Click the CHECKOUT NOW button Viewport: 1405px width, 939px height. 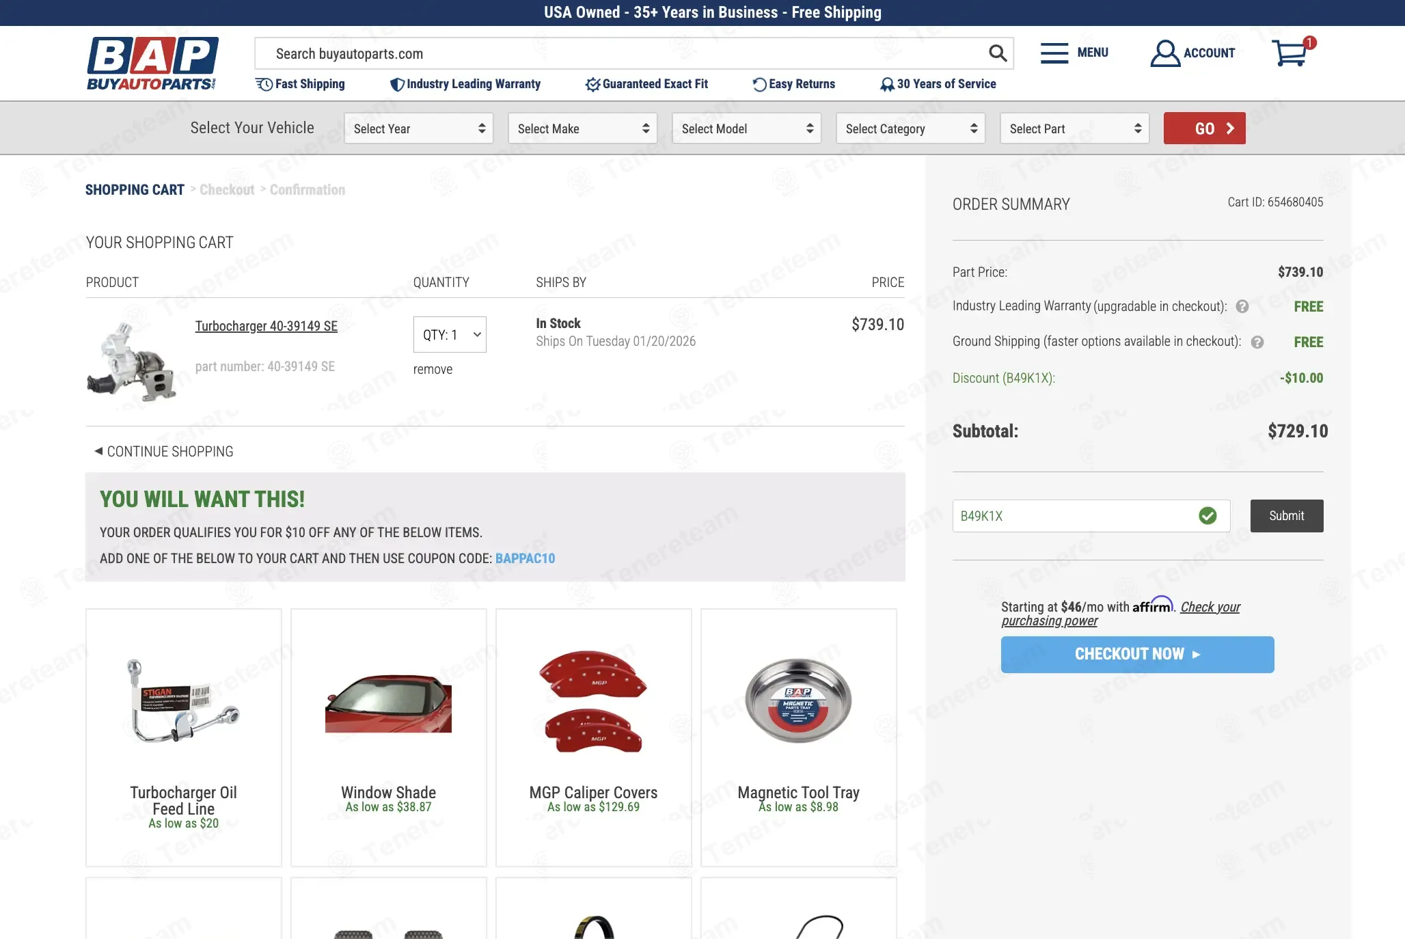(1137, 654)
